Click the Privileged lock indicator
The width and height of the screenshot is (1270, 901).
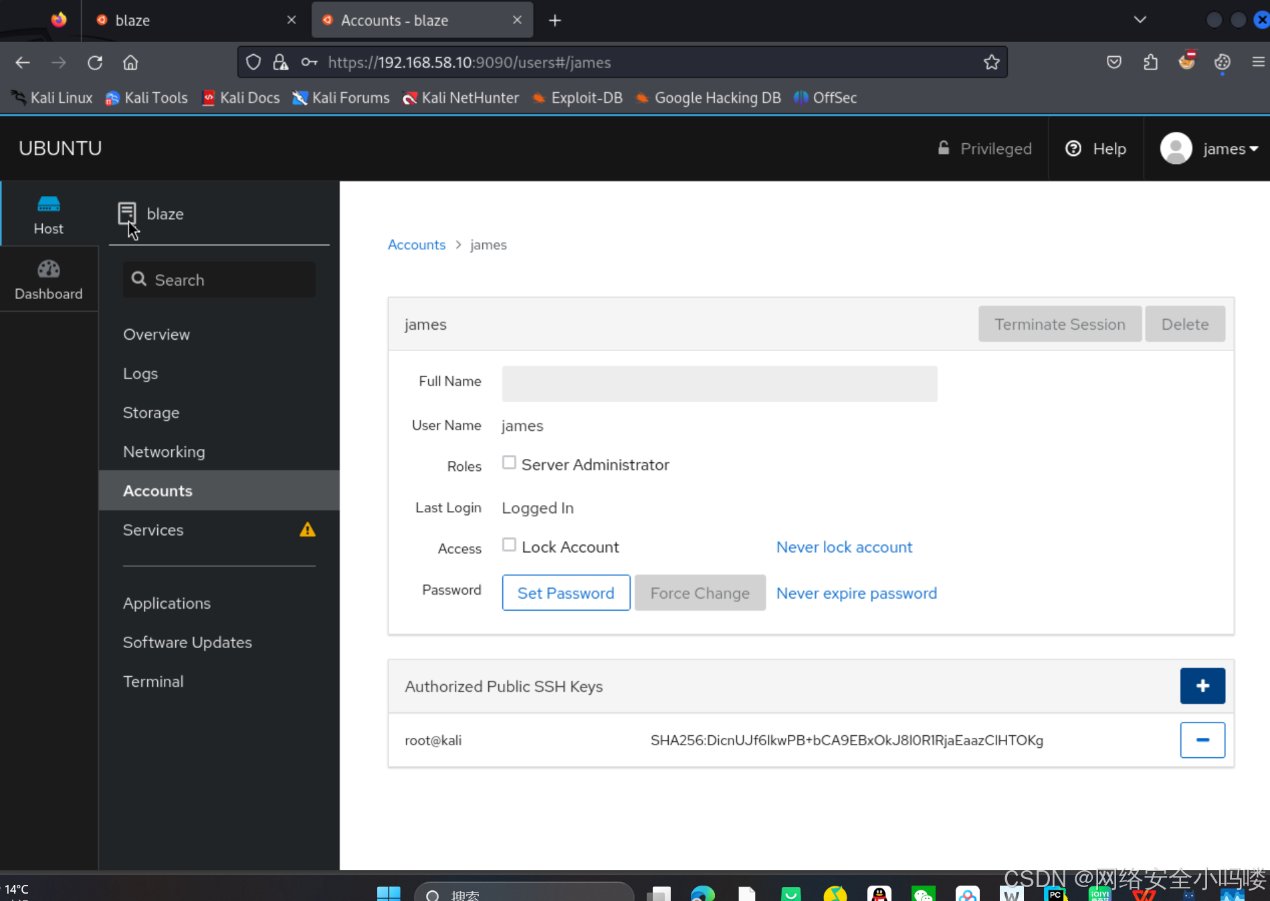click(984, 148)
